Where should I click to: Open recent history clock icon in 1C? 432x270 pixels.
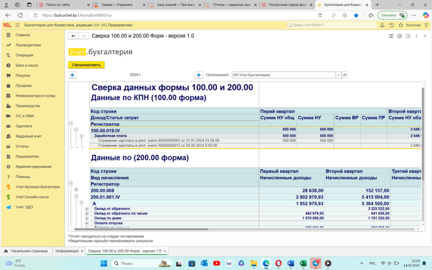[391, 25]
